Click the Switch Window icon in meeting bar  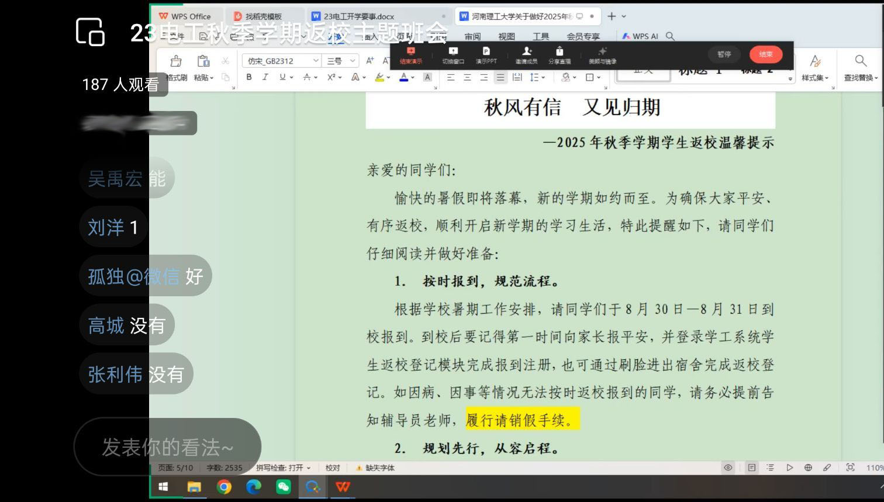(453, 54)
